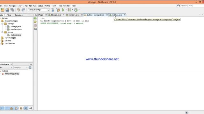Switch to the myClass.java tab
The width and height of the screenshot is (204, 114).
click(x=117, y=15)
